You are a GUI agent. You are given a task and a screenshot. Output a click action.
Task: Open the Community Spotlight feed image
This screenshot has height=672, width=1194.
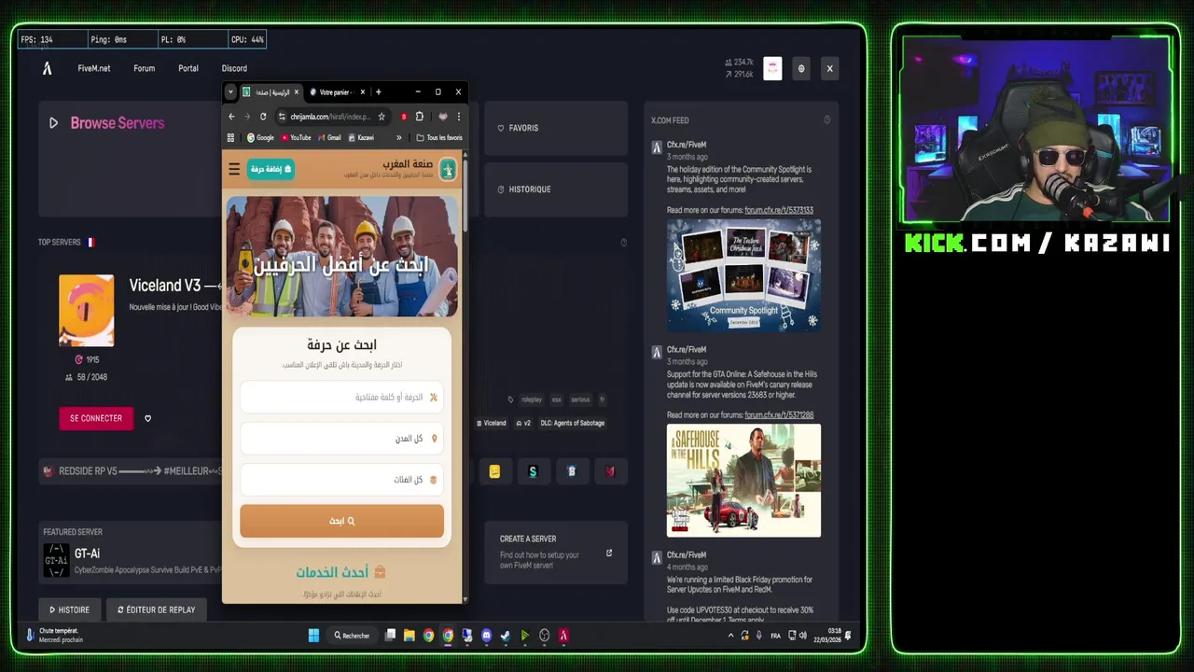tap(743, 274)
